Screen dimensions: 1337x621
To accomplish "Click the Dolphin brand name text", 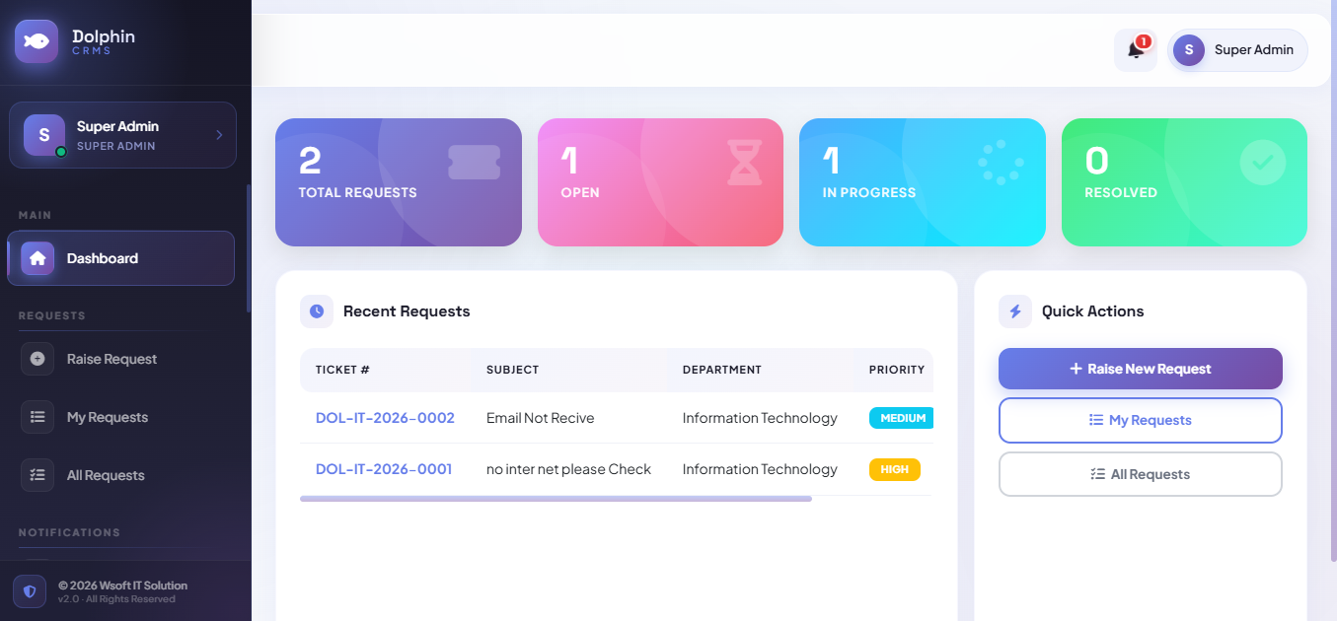I will pos(104,36).
